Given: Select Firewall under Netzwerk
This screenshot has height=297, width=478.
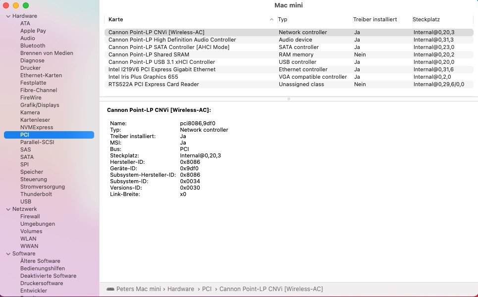Looking at the screenshot, I should click(30, 217).
